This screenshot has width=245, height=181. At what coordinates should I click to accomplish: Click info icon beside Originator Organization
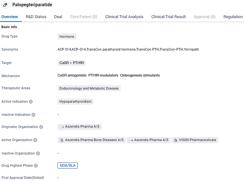click(x=41, y=127)
